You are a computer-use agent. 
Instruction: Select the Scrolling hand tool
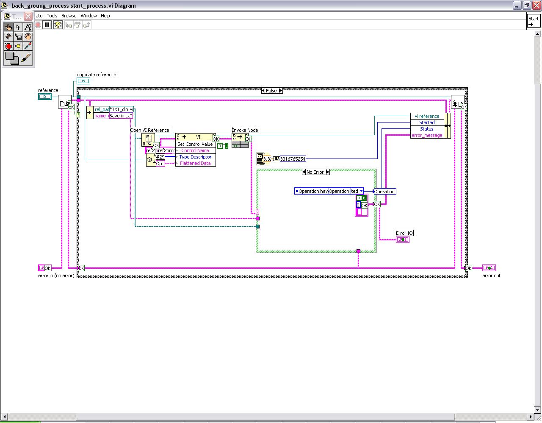tap(28, 36)
